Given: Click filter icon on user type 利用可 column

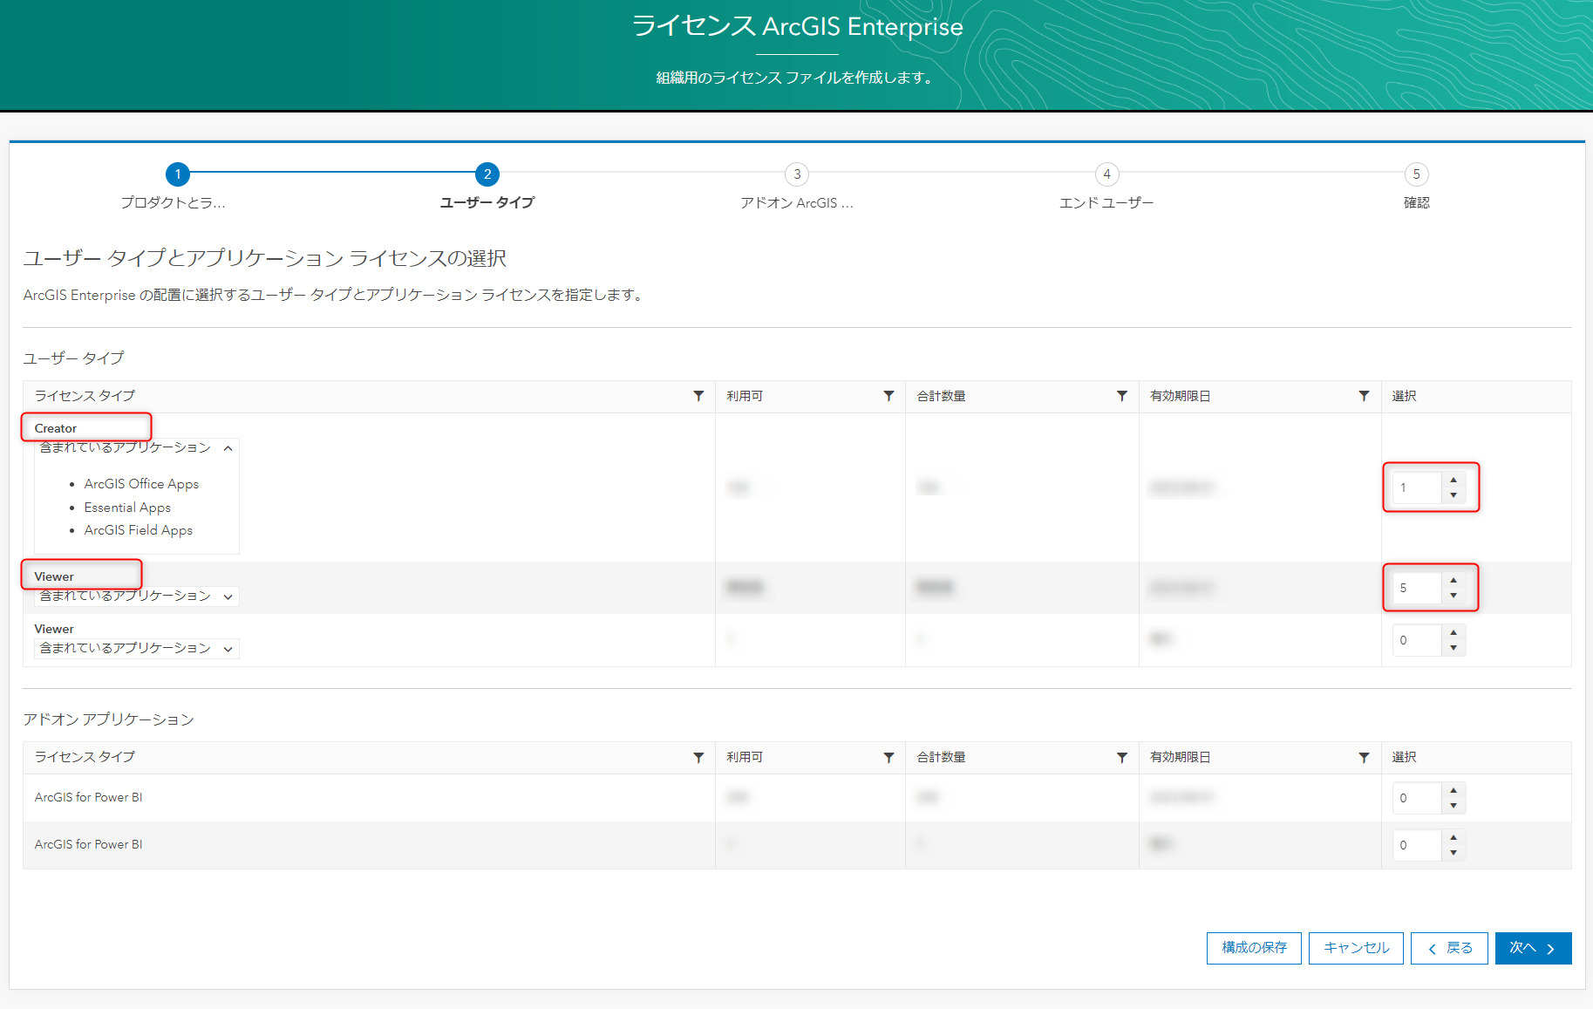Looking at the screenshot, I should pyautogui.click(x=888, y=396).
